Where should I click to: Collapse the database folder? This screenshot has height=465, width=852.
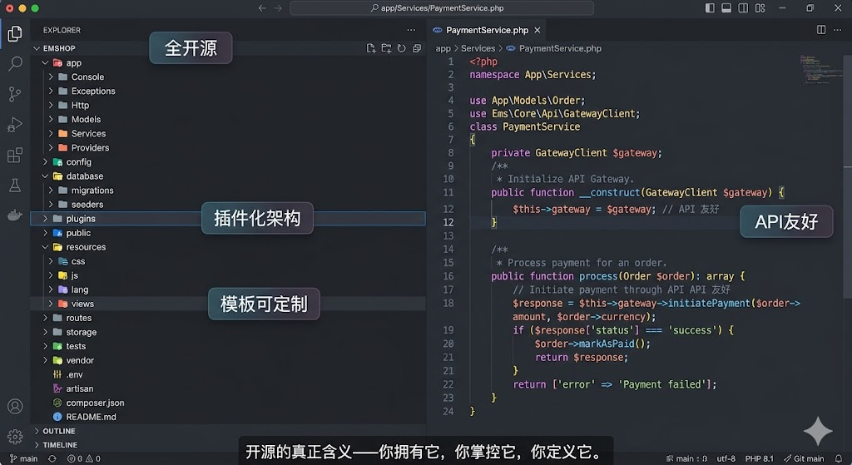pos(84,176)
